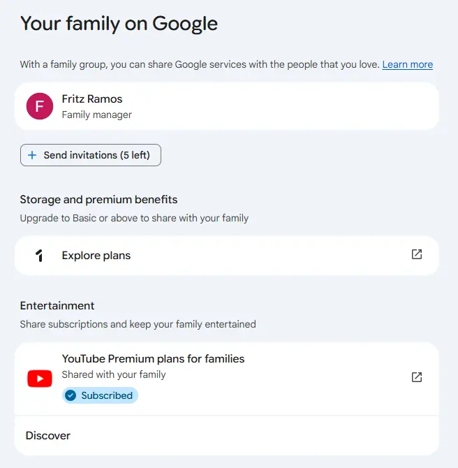Open Fritz Ramos family manager entry

pos(226,106)
